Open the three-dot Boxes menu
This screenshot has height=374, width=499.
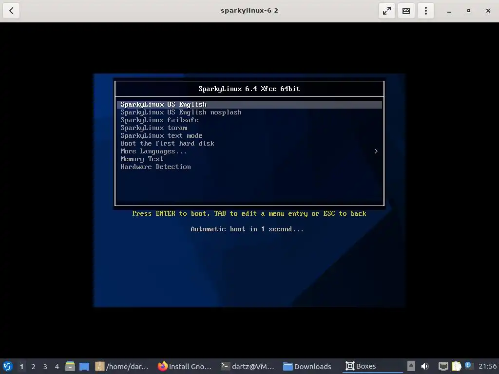point(426,11)
